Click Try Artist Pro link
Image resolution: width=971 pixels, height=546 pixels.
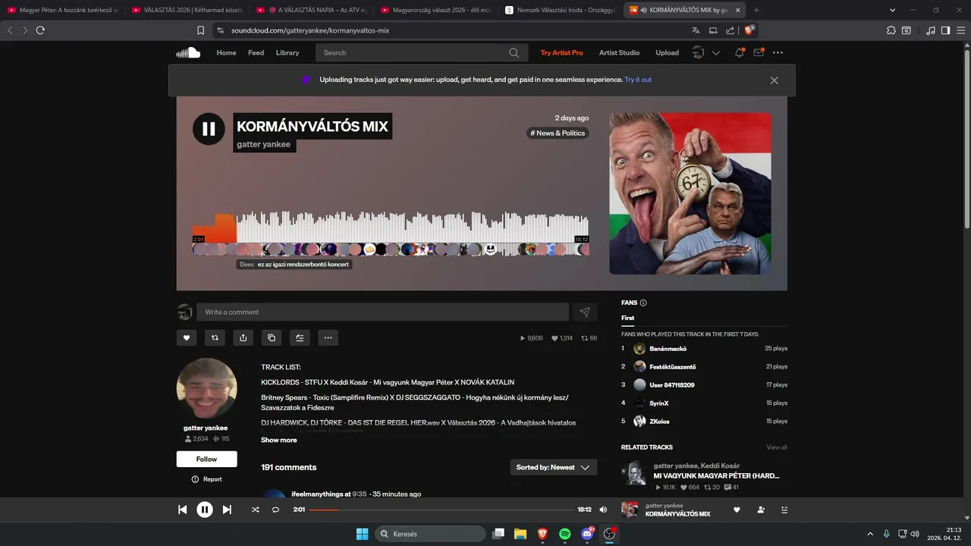pyautogui.click(x=561, y=52)
